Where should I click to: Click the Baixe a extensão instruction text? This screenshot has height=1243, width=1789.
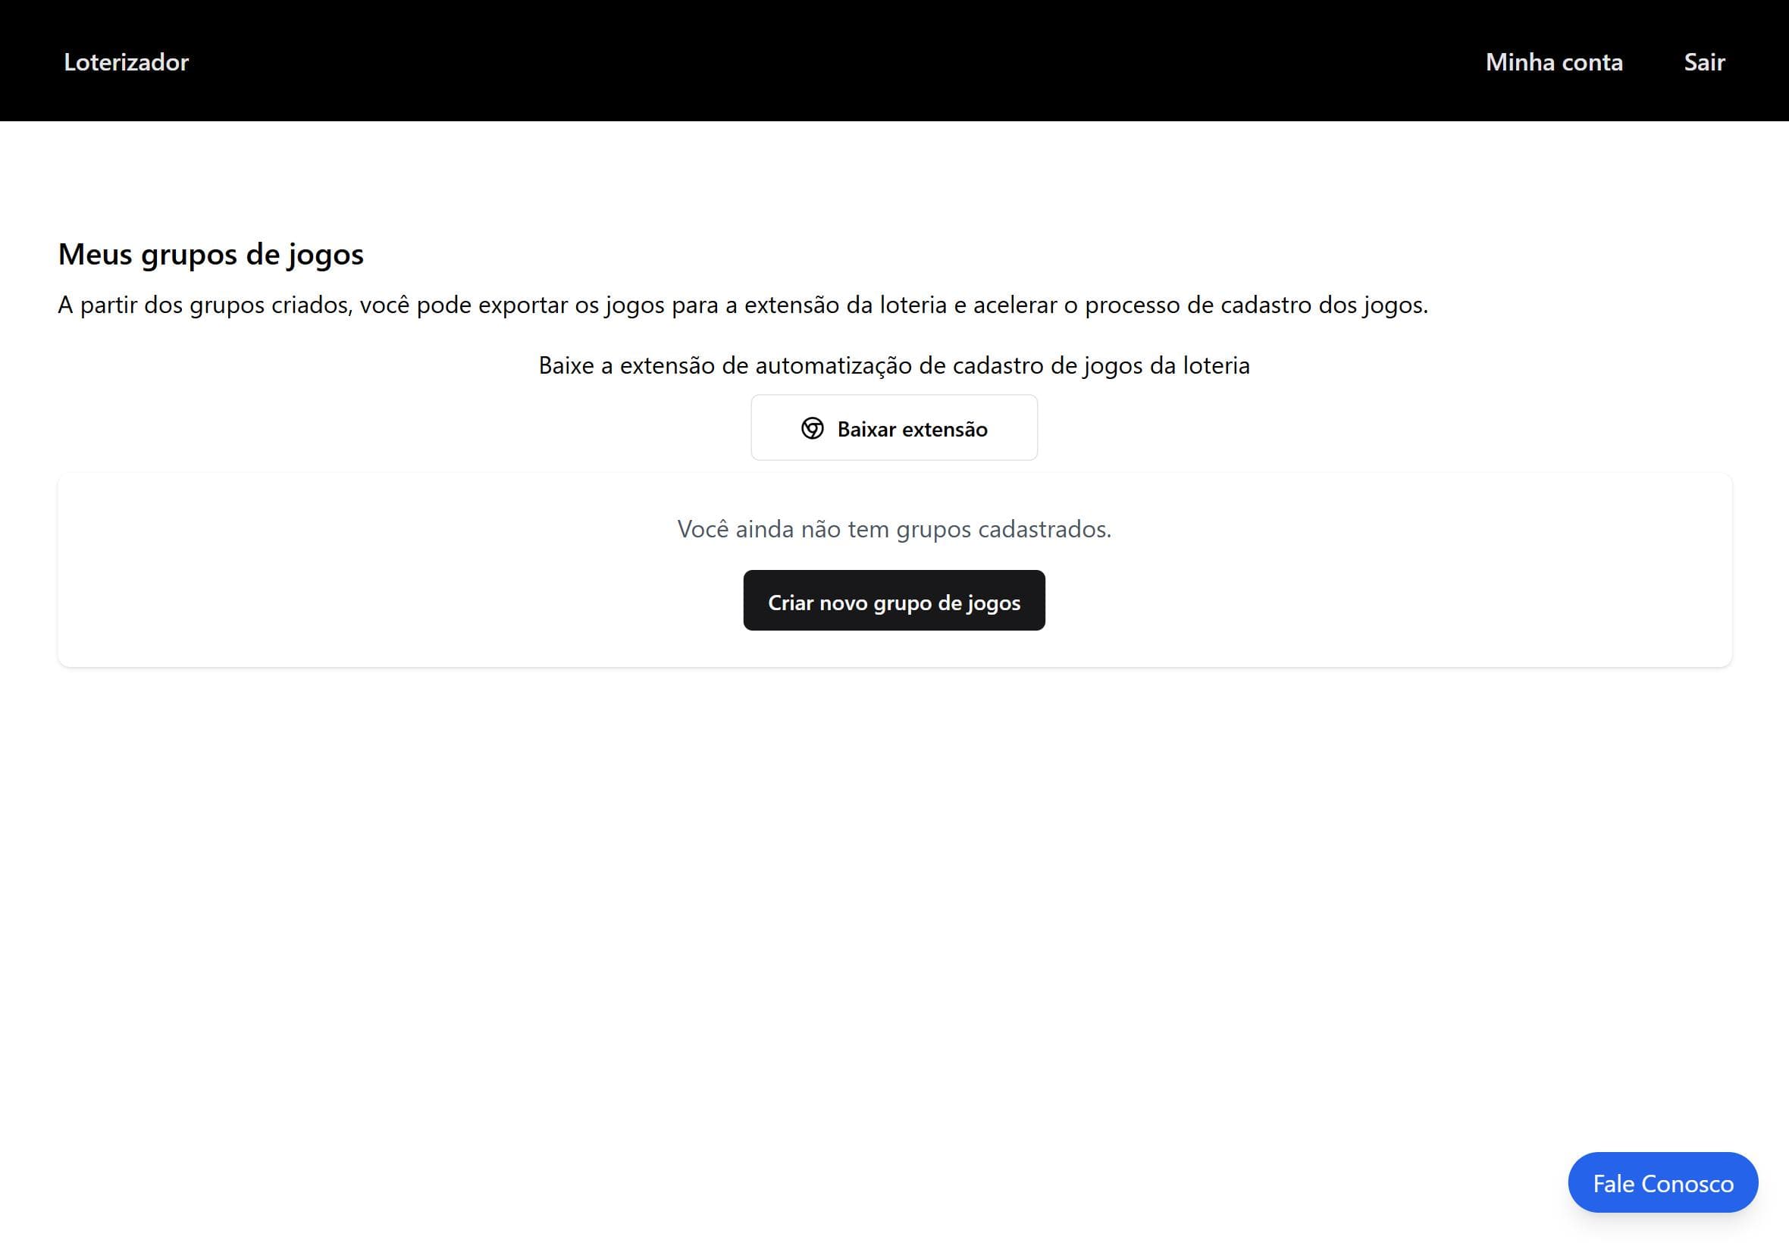[x=893, y=365]
